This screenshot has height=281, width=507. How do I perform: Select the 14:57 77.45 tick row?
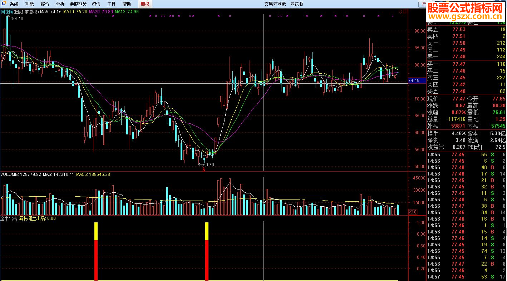tap(467, 277)
